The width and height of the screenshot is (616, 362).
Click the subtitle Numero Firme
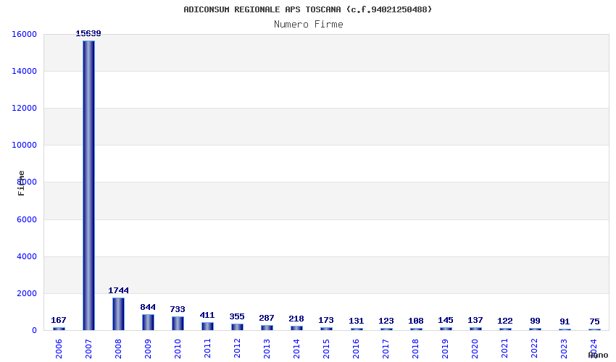click(x=309, y=25)
